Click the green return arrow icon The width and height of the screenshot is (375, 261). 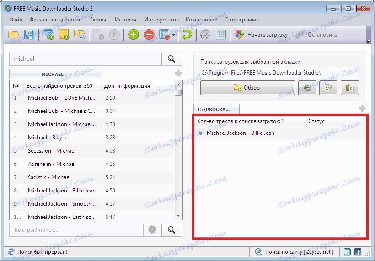tap(187, 35)
